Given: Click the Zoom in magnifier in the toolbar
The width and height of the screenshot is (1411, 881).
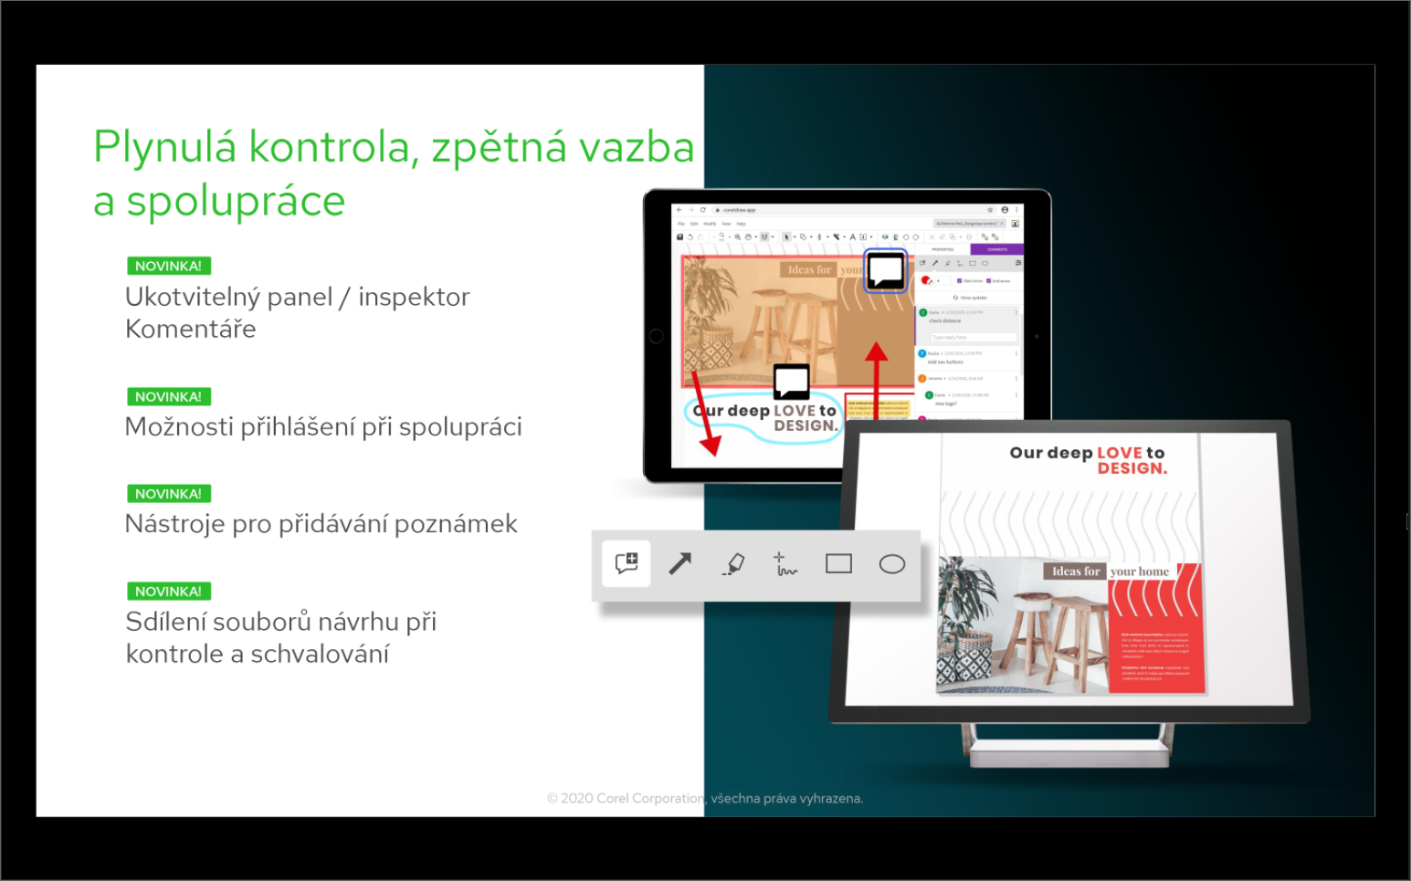Looking at the screenshot, I should (738, 237).
